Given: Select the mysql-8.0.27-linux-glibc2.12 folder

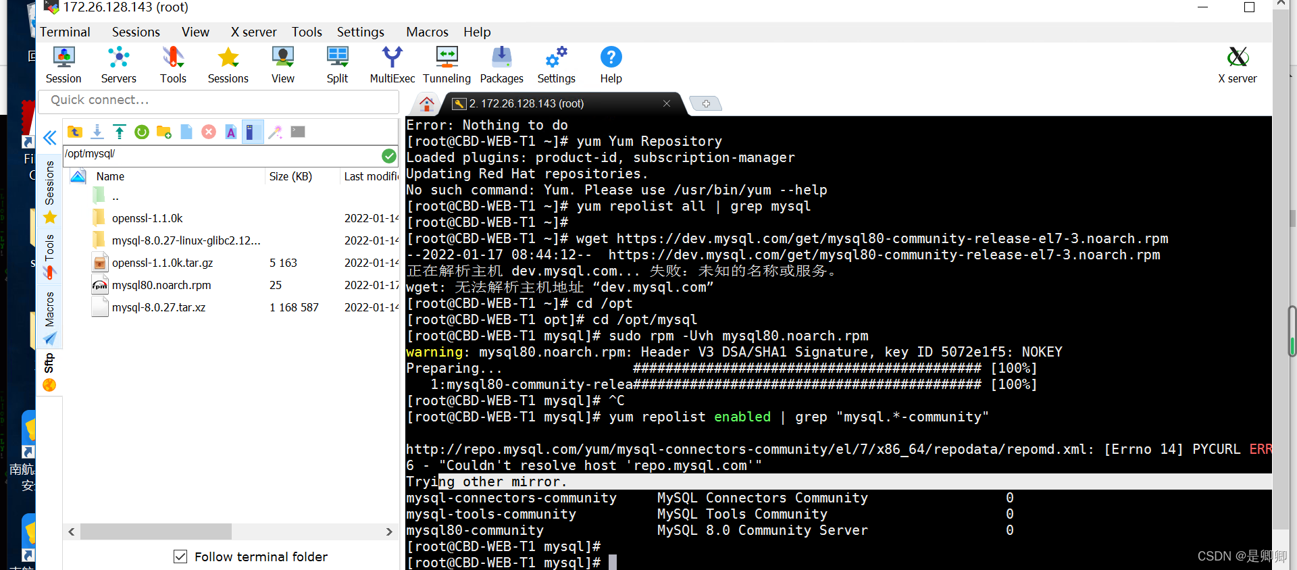Looking at the screenshot, I should click(186, 240).
